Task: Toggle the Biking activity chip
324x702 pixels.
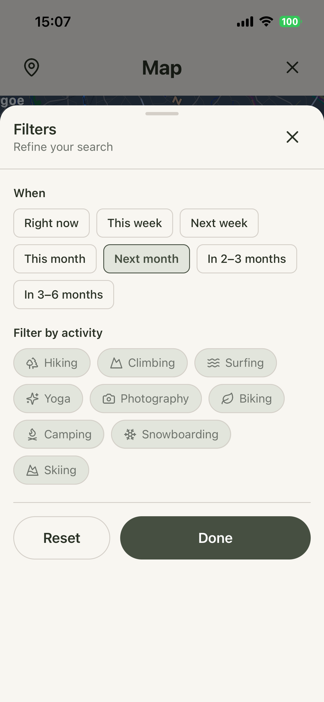Action: [x=246, y=398]
